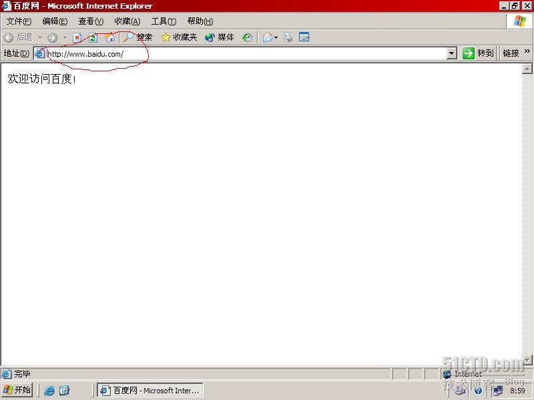Open the 编辑(E) menu

click(x=55, y=21)
